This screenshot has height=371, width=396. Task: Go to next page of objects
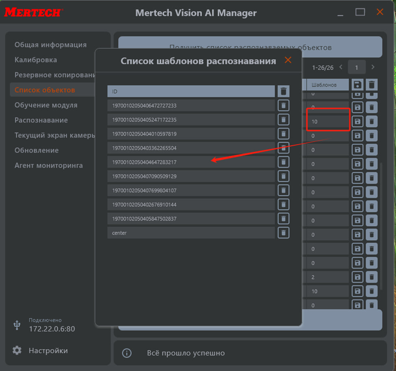[x=373, y=67]
